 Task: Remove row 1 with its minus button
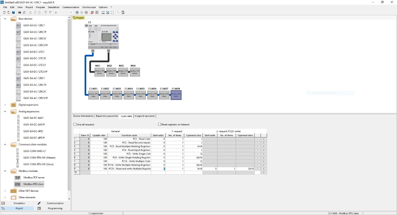(x=257, y=139)
